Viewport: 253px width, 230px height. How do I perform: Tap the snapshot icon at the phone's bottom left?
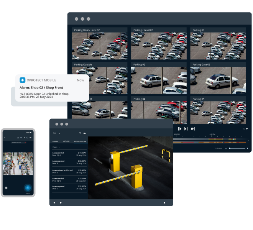coord(6,188)
